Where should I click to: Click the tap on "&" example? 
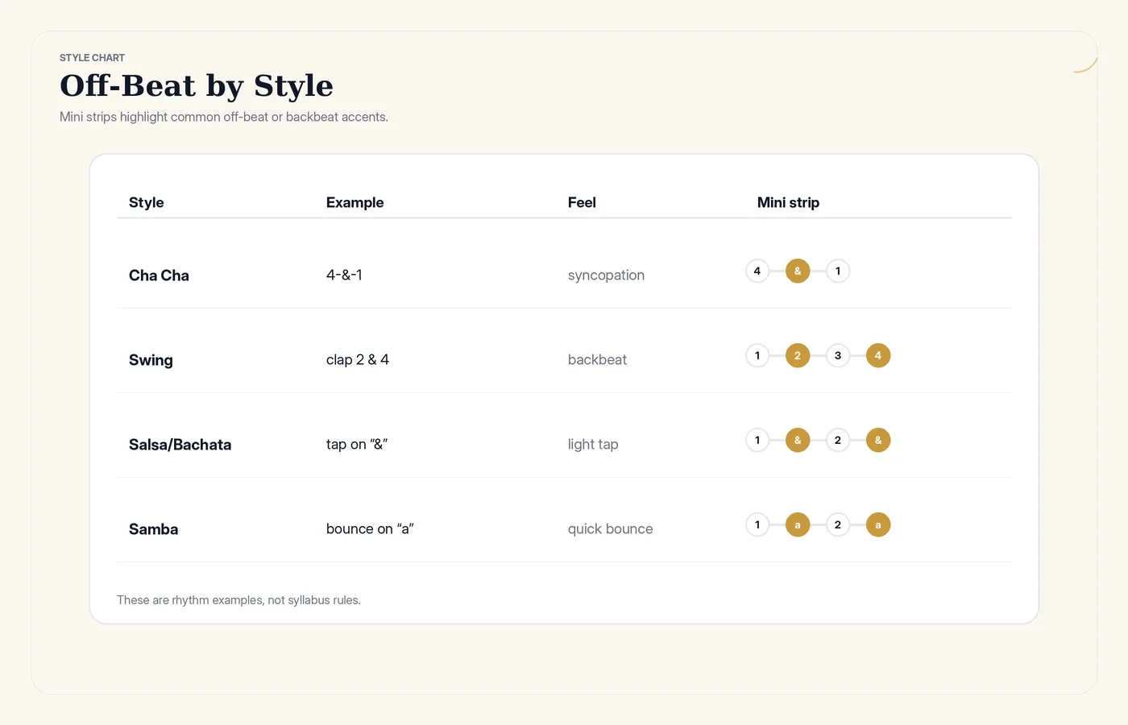pos(357,445)
